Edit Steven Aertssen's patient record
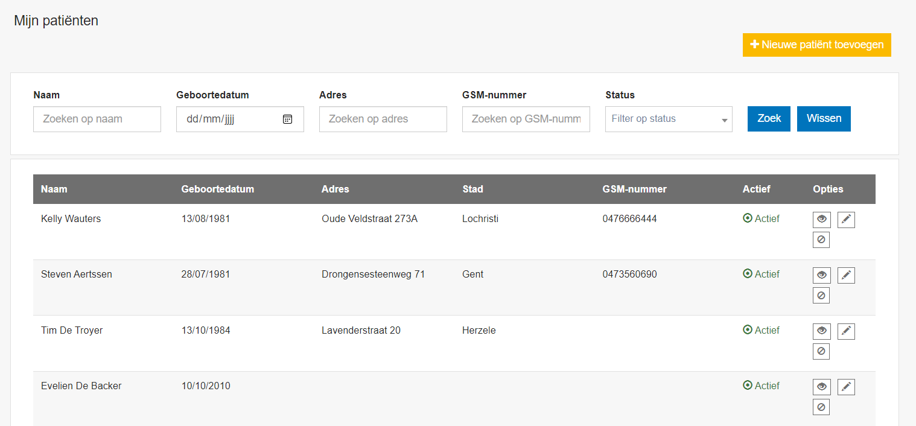The image size is (916, 426). [846, 275]
